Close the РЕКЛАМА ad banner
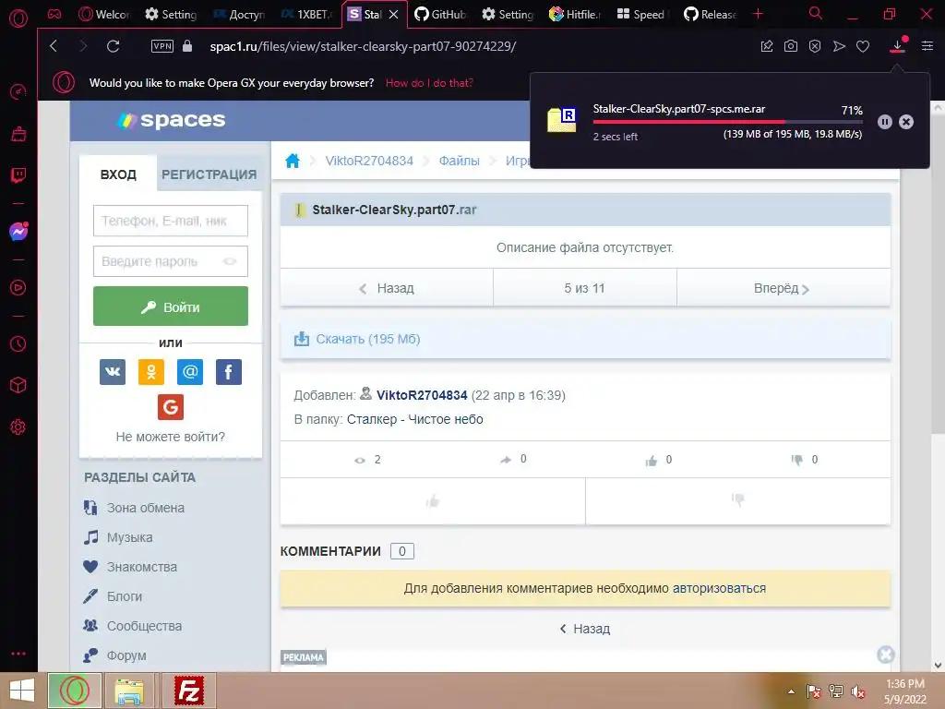The width and height of the screenshot is (945, 709). 885,655
